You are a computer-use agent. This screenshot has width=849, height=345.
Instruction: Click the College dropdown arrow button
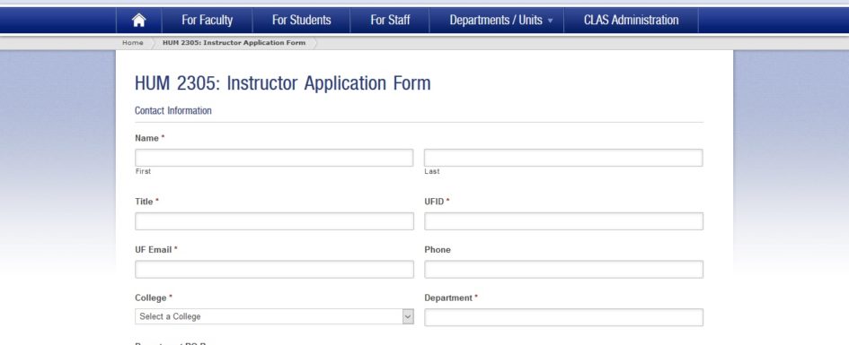[408, 316]
